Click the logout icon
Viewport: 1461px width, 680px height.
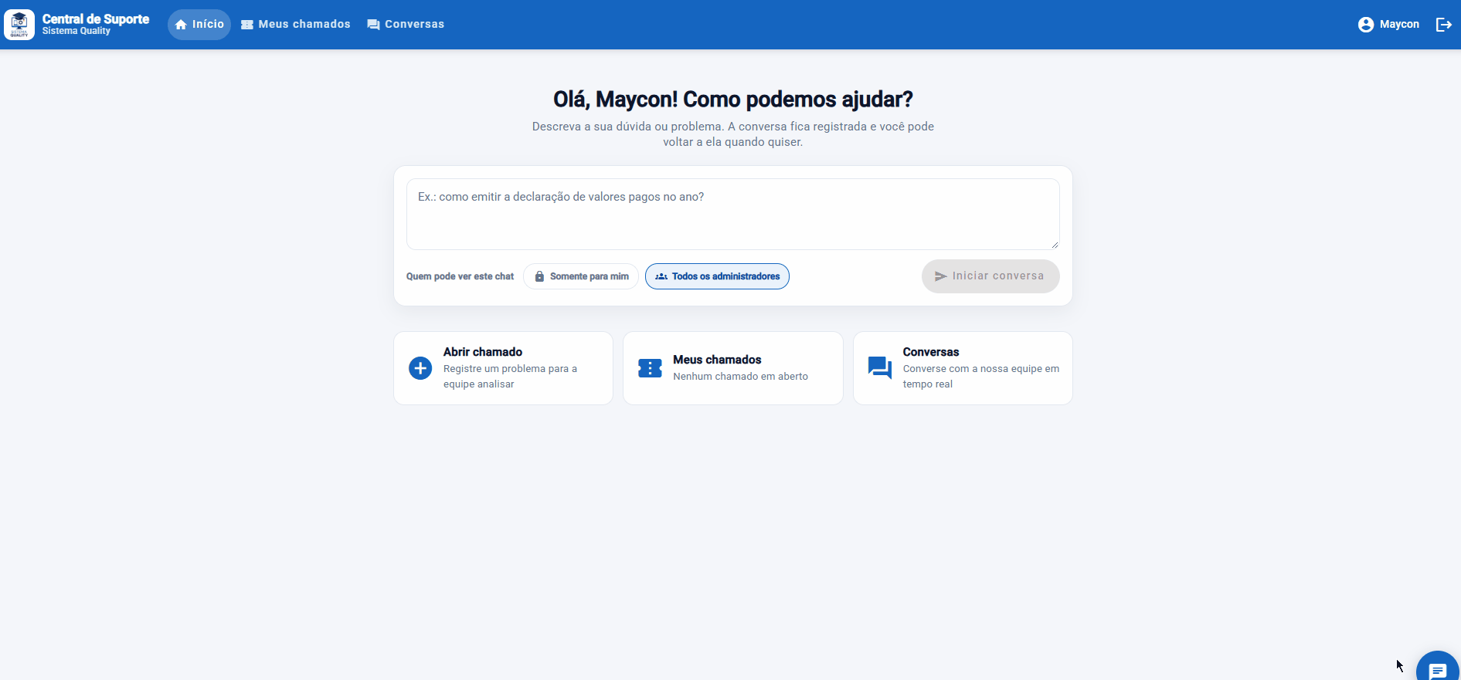1444,25
